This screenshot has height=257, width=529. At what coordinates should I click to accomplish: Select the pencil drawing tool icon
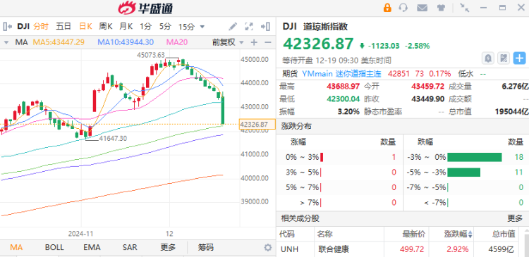[x=233, y=26]
